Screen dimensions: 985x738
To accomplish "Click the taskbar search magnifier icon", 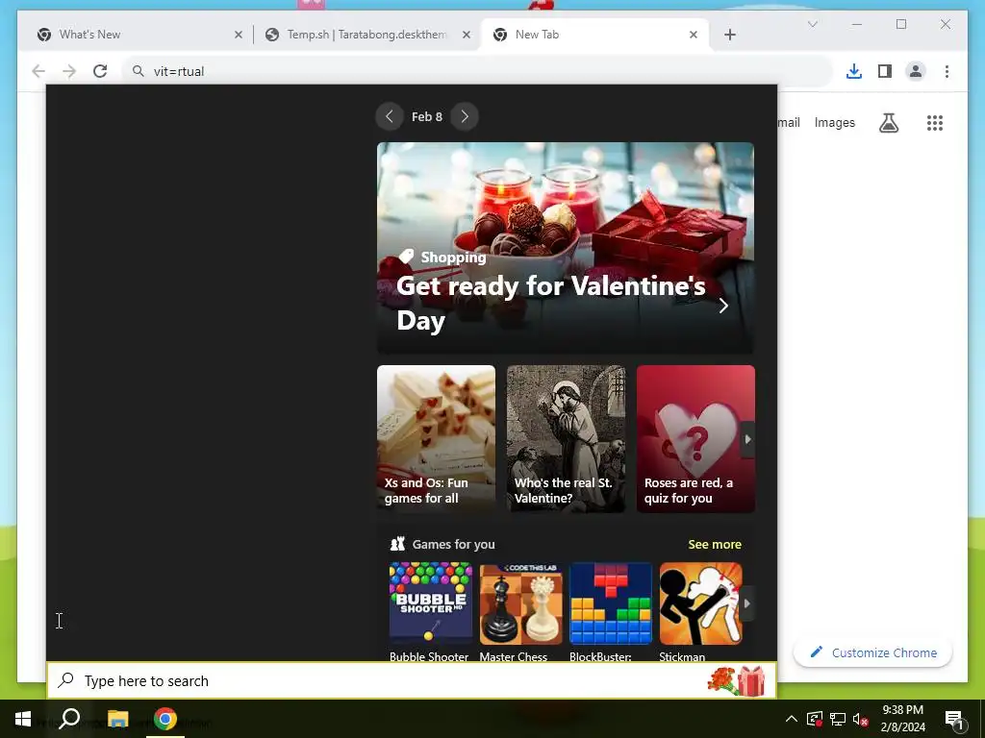I will coord(69,719).
